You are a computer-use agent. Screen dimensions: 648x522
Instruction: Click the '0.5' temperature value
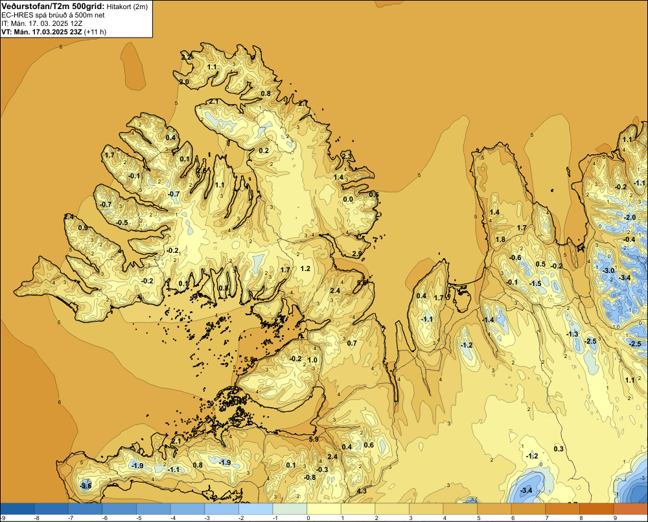pyautogui.click(x=540, y=264)
